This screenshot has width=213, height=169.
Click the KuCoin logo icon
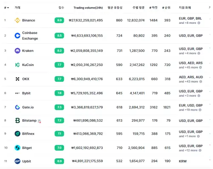(17, 65)
